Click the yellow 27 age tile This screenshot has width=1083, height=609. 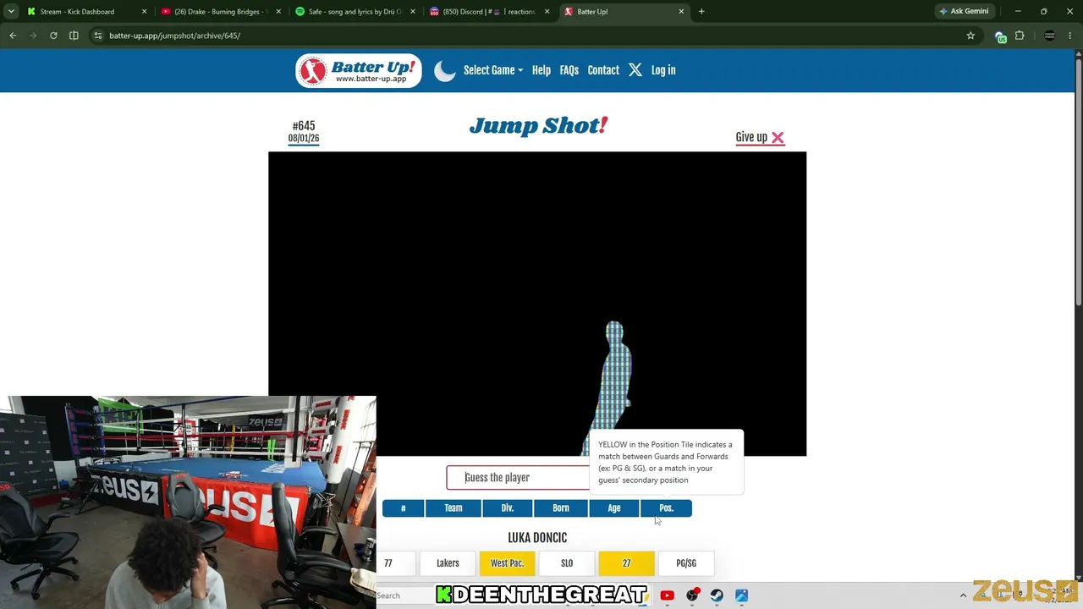tap(626, 563)
